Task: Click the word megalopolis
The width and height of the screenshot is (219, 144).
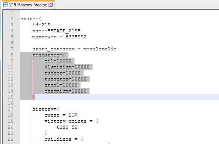Action: 100,49
